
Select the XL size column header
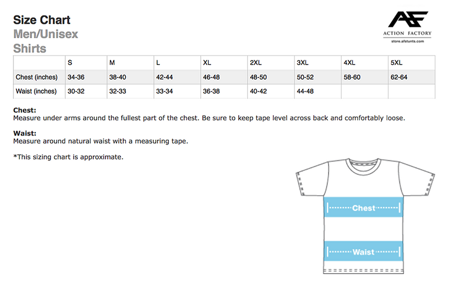pos(207,63)
